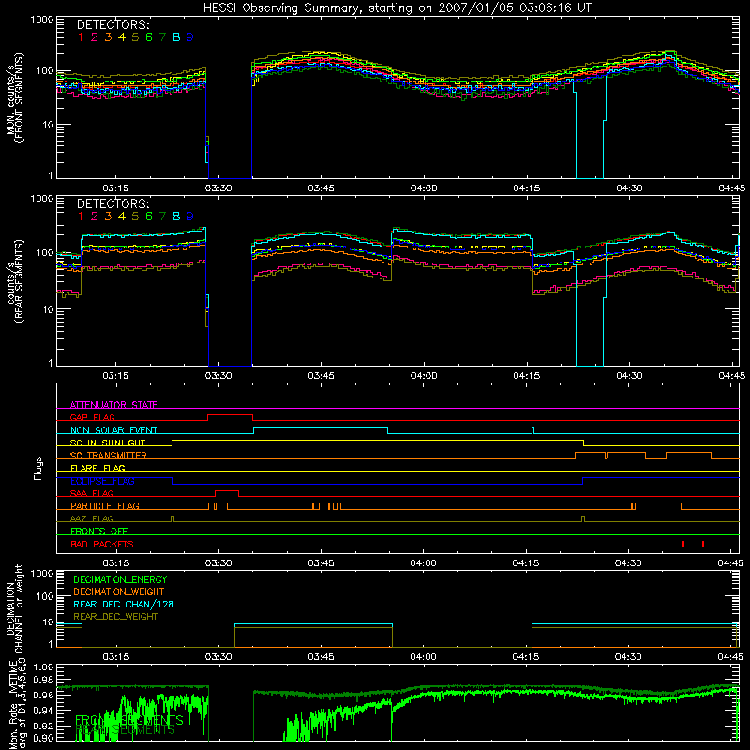The height and width of the screenshot is (750, 750).
Task: Click detector 5 in the front segments legend
Action: point(135,37)
